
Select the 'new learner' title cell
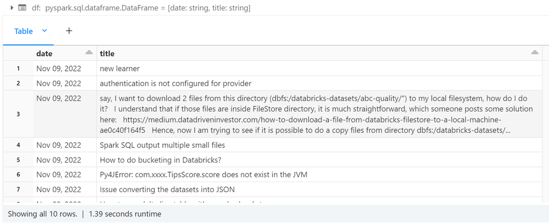120,69
